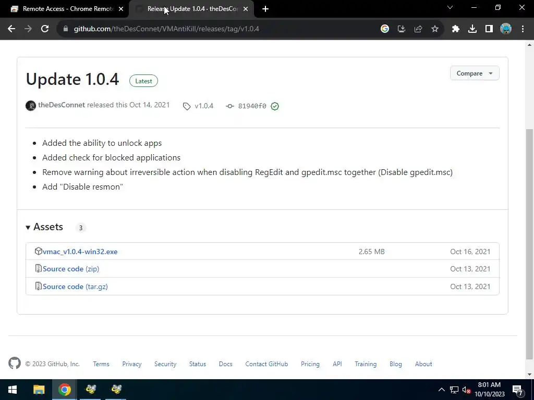Screen dimensions: 534x400
Task: Open the Compare dropdown
Action: (475, 73)
